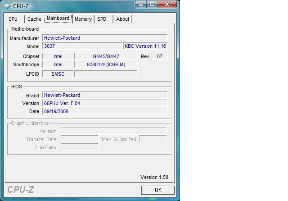Click the OK button
Viewport: 288px width, 201px height.
158,190
